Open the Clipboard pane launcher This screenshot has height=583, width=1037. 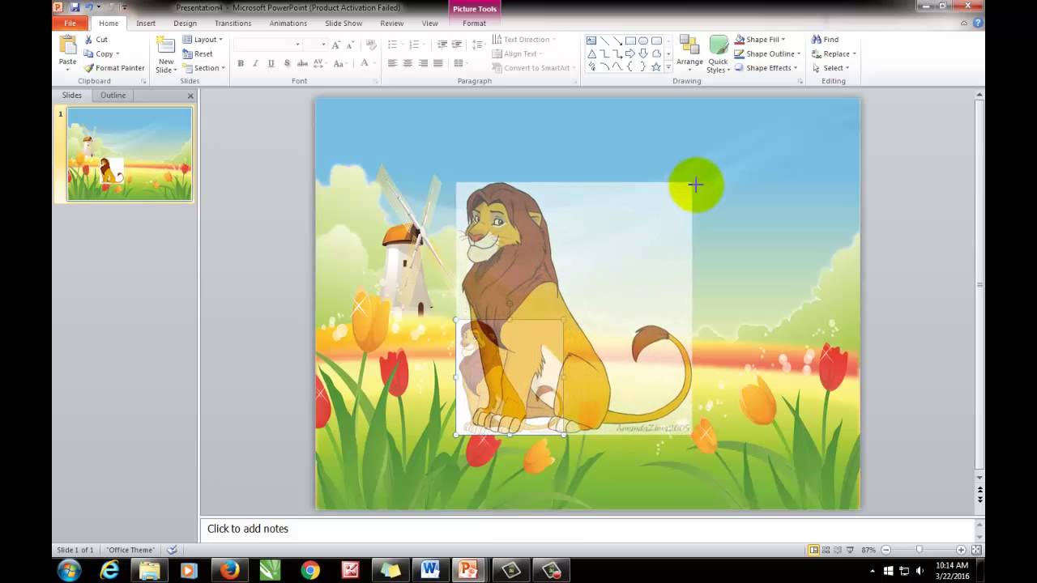point(143,82)
